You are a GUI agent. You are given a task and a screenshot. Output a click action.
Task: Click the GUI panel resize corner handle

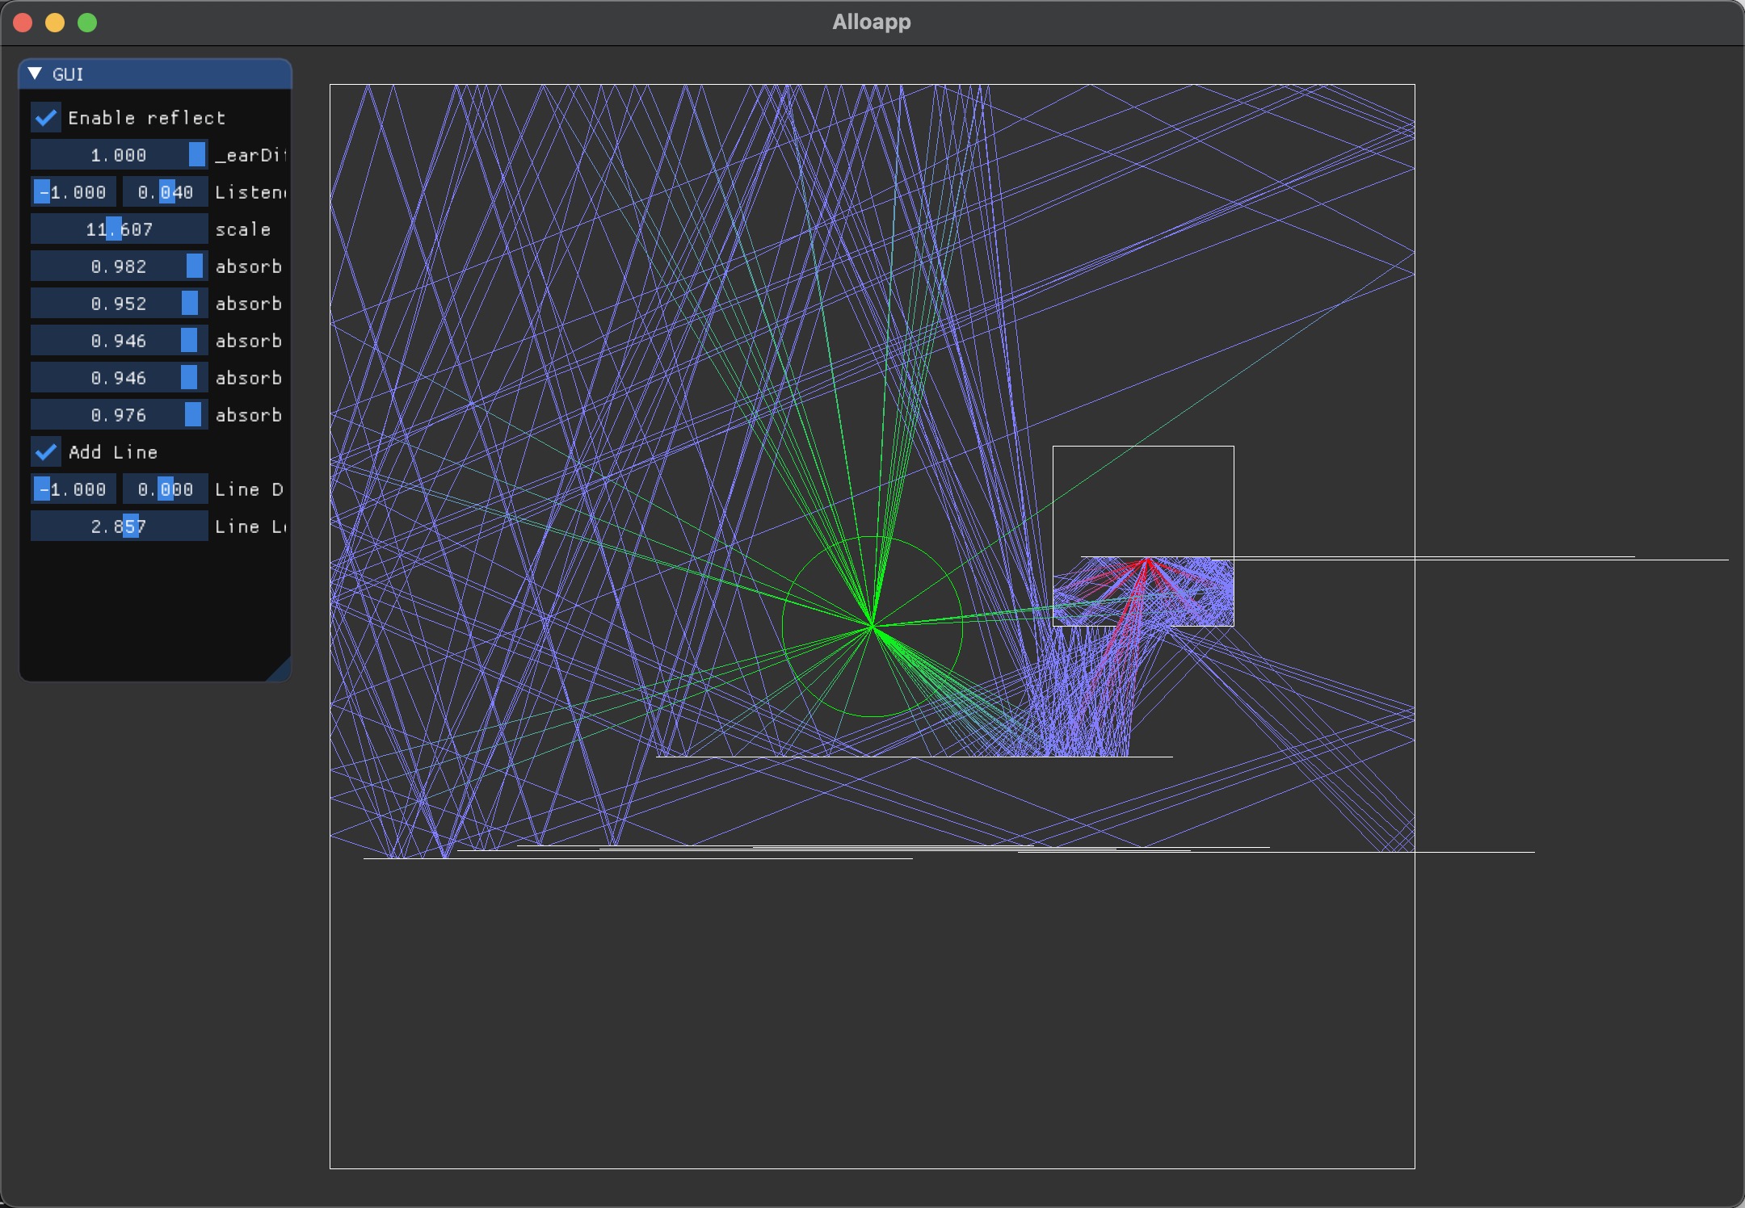(280, 670)
